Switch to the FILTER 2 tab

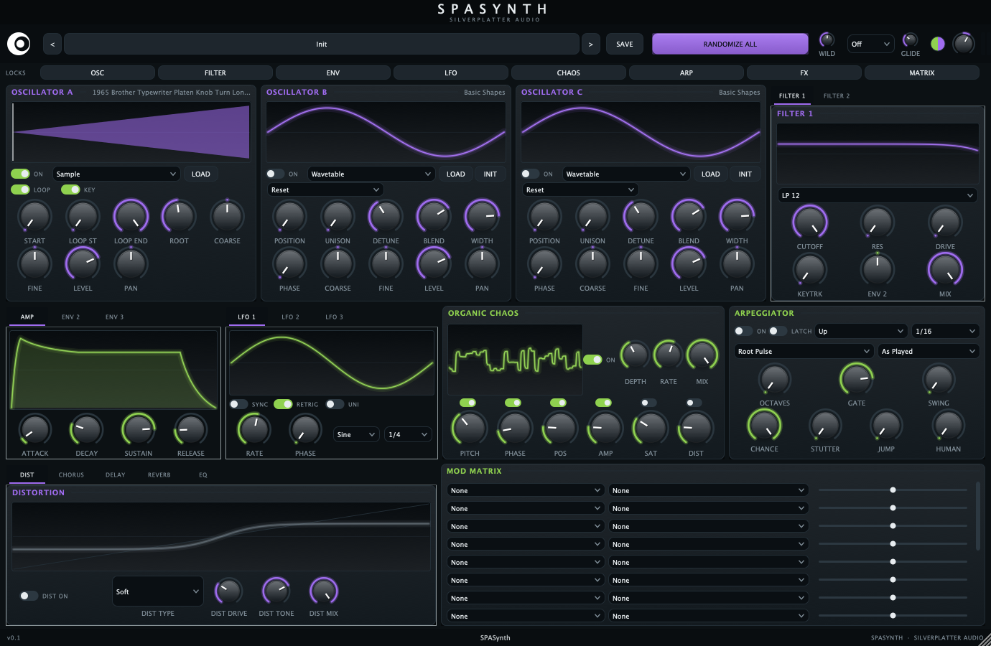tap(837, 95)
